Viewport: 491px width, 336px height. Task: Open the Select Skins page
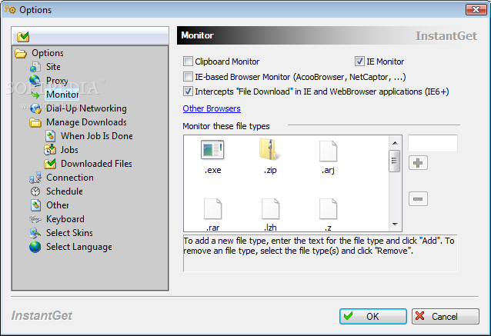[x=69, y=233]
